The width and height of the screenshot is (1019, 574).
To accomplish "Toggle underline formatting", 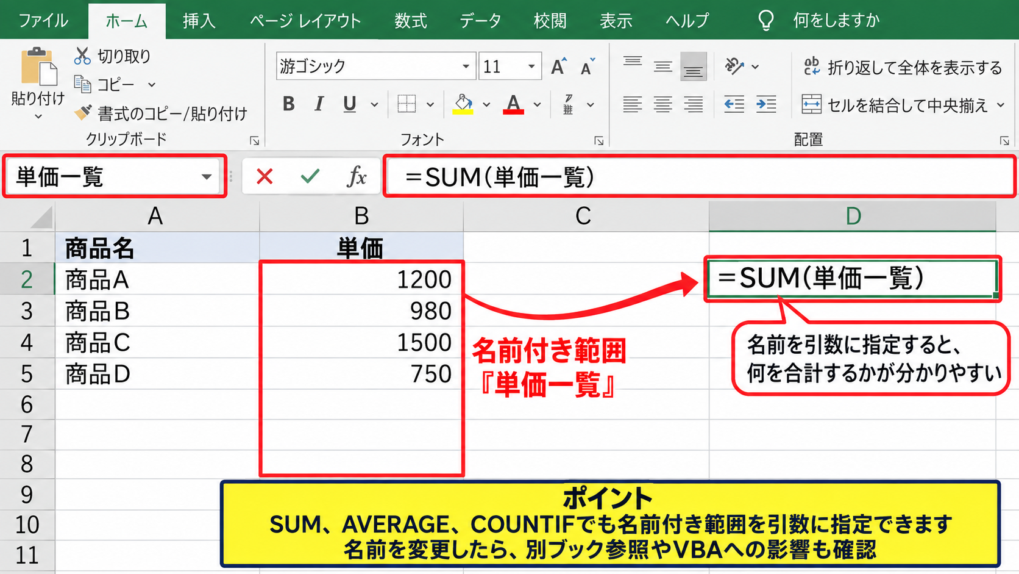I will 349,104.
